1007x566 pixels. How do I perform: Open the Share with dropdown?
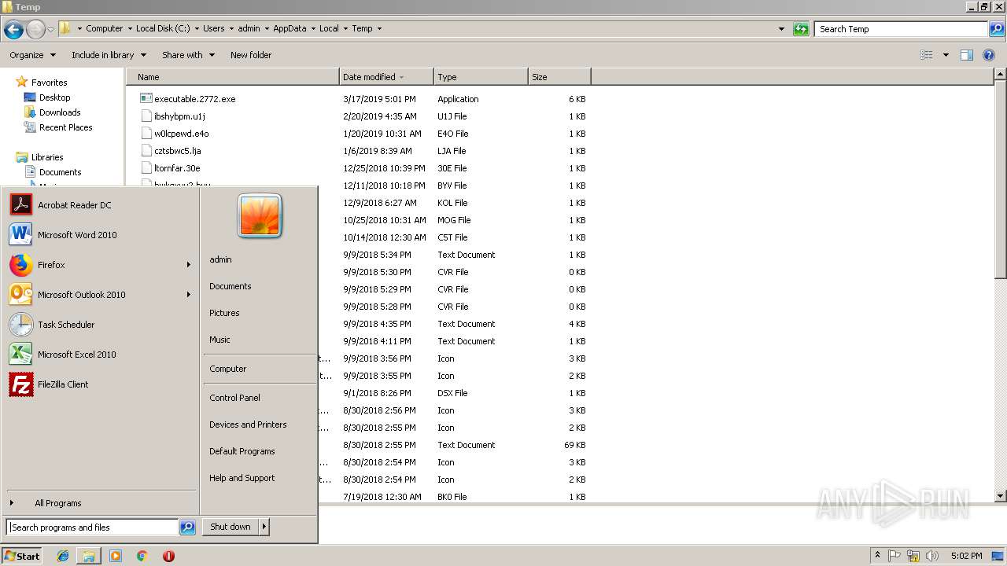(187, 55)
